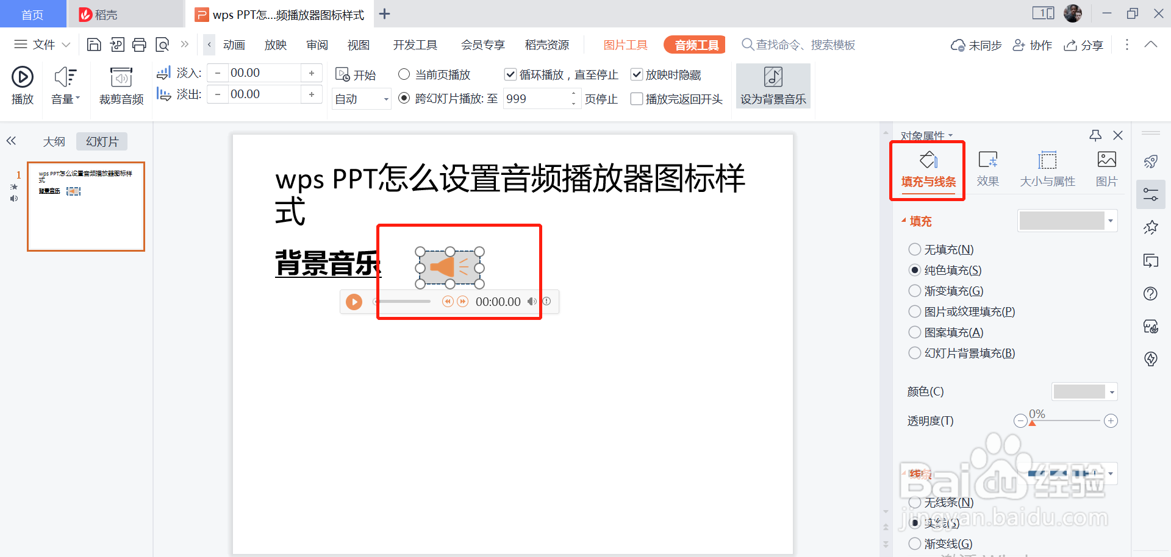Play audio from the slide player bar
1171x557 pixels.
point(354,302)
